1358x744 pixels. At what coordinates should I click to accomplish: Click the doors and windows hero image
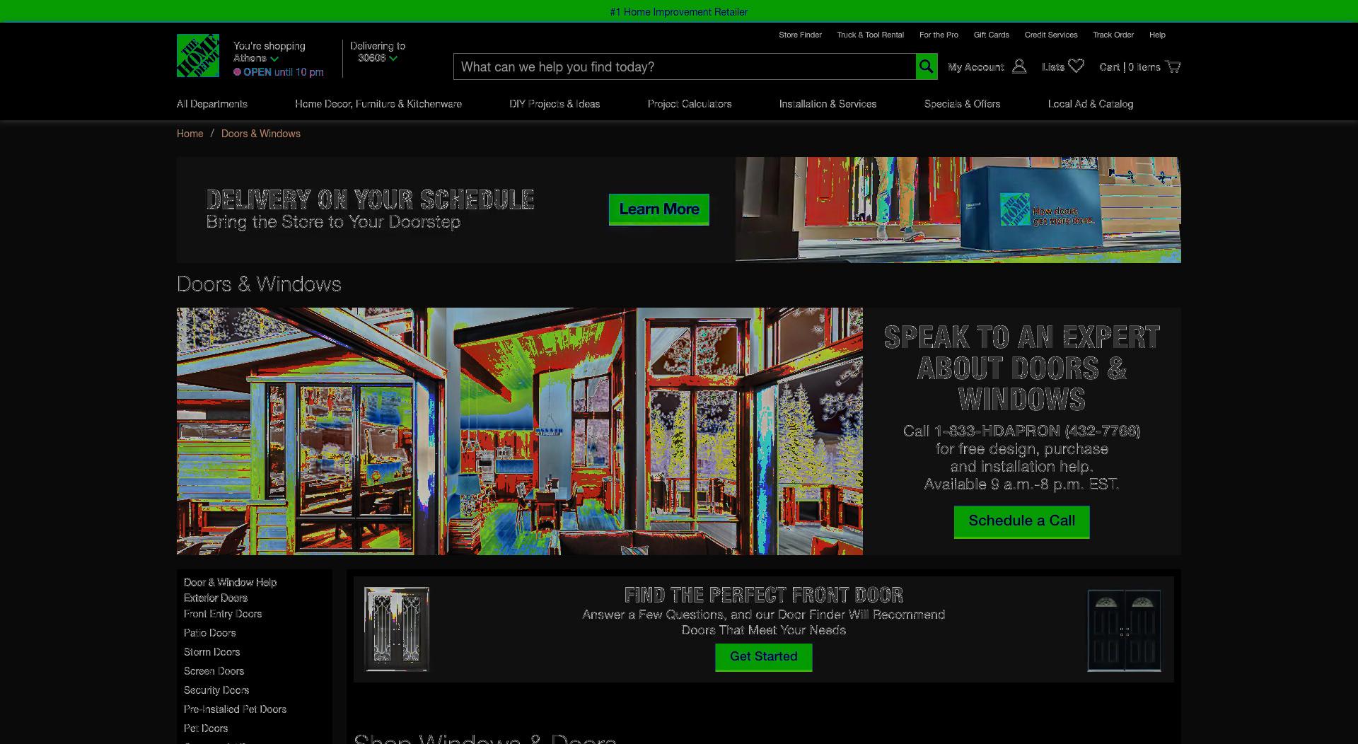[520, 431]
